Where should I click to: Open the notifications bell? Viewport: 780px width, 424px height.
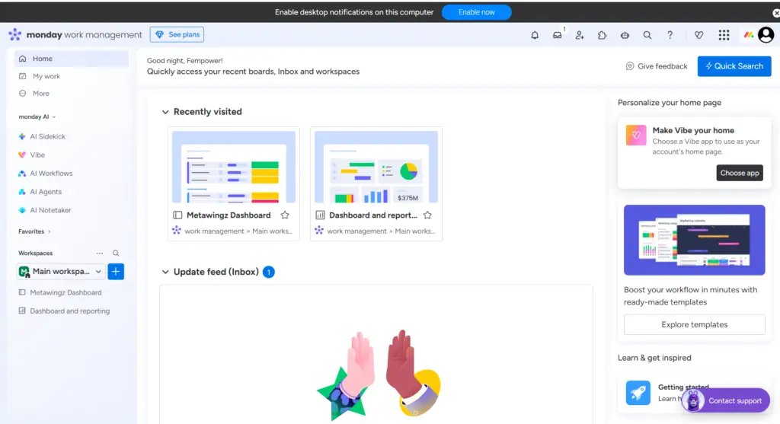tap(535, 35)
